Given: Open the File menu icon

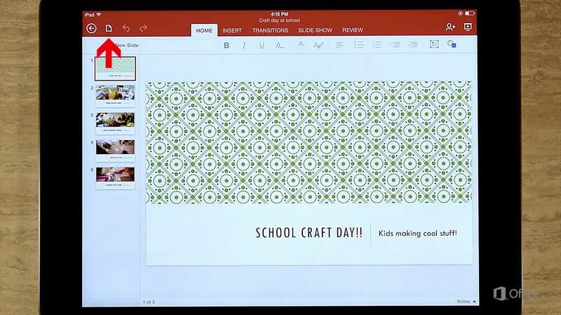Looking at the screenshot, I should 109,28.
